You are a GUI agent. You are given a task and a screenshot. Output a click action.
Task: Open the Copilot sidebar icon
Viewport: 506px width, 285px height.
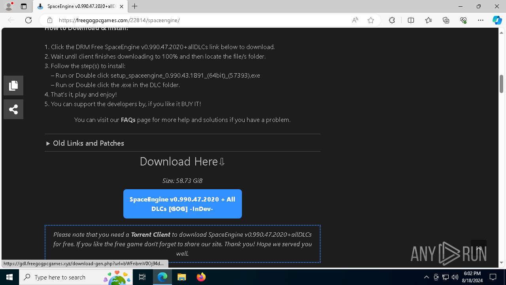497,20
